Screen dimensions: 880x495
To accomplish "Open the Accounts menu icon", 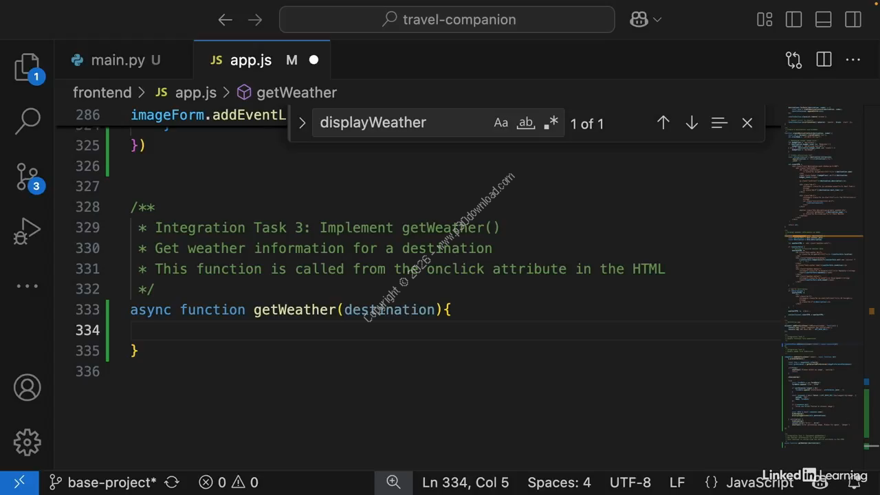I will [27, 388].
